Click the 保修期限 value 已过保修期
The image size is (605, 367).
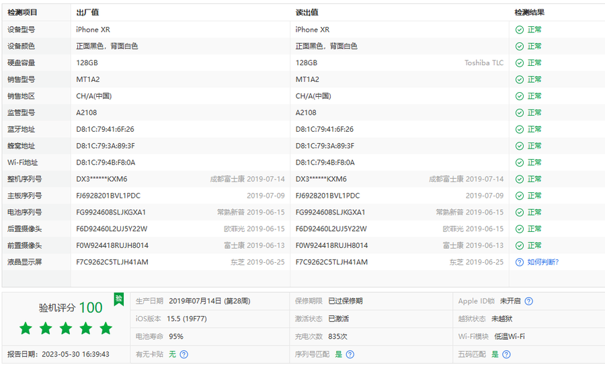coord(346,301)
